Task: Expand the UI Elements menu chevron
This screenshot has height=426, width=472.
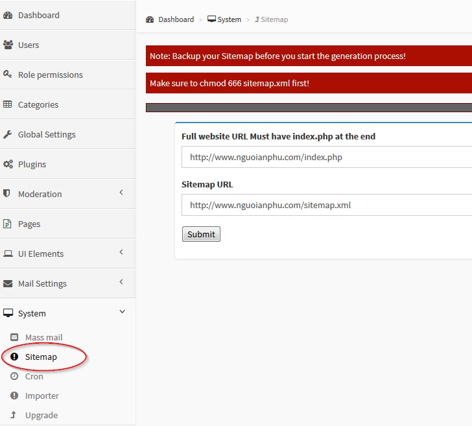Action: click(121, 252)
